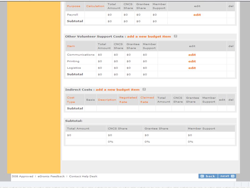250x188 pixels.
Task: Edit the Communications budget item
Action: (192, 55)
